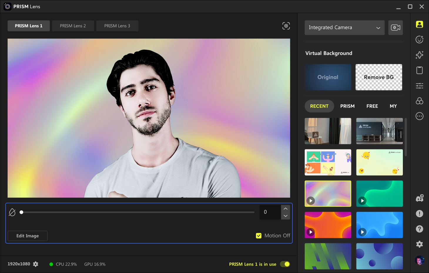Image resolution: width=429 pixels, height=273 pixels.
Task: Select the FREE backgrounds tab
Action: click(x=372, y=106)
